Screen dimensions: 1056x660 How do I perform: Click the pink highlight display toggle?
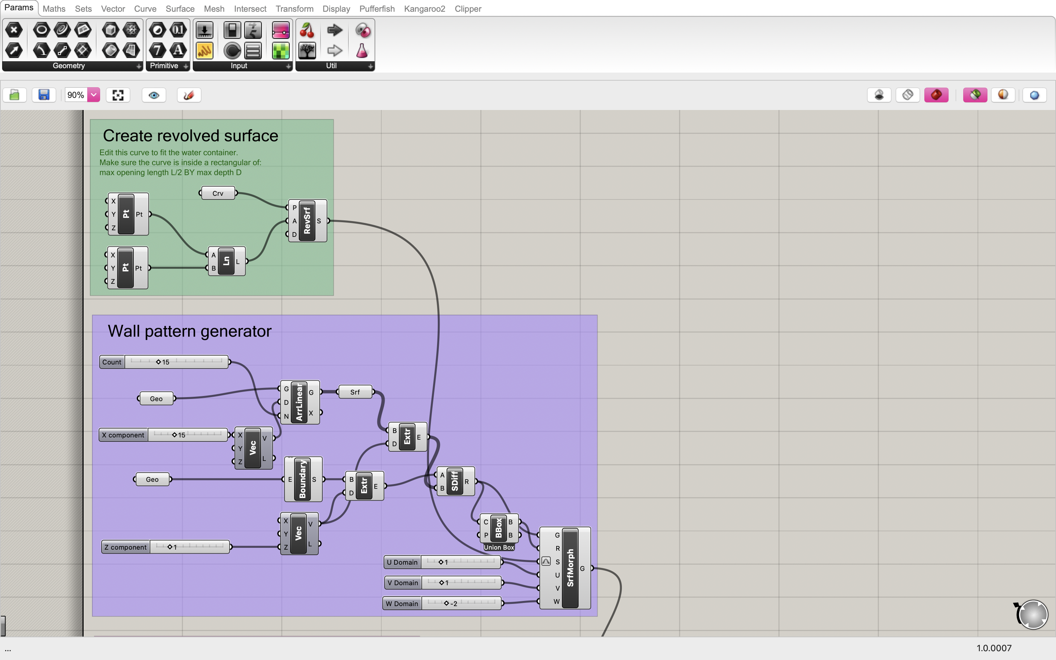point(975,94)
